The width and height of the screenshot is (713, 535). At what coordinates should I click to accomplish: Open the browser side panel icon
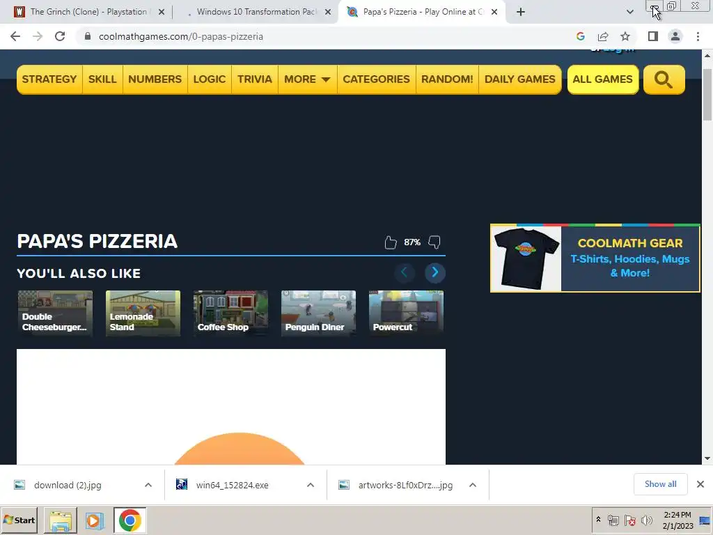pos(653,36)
